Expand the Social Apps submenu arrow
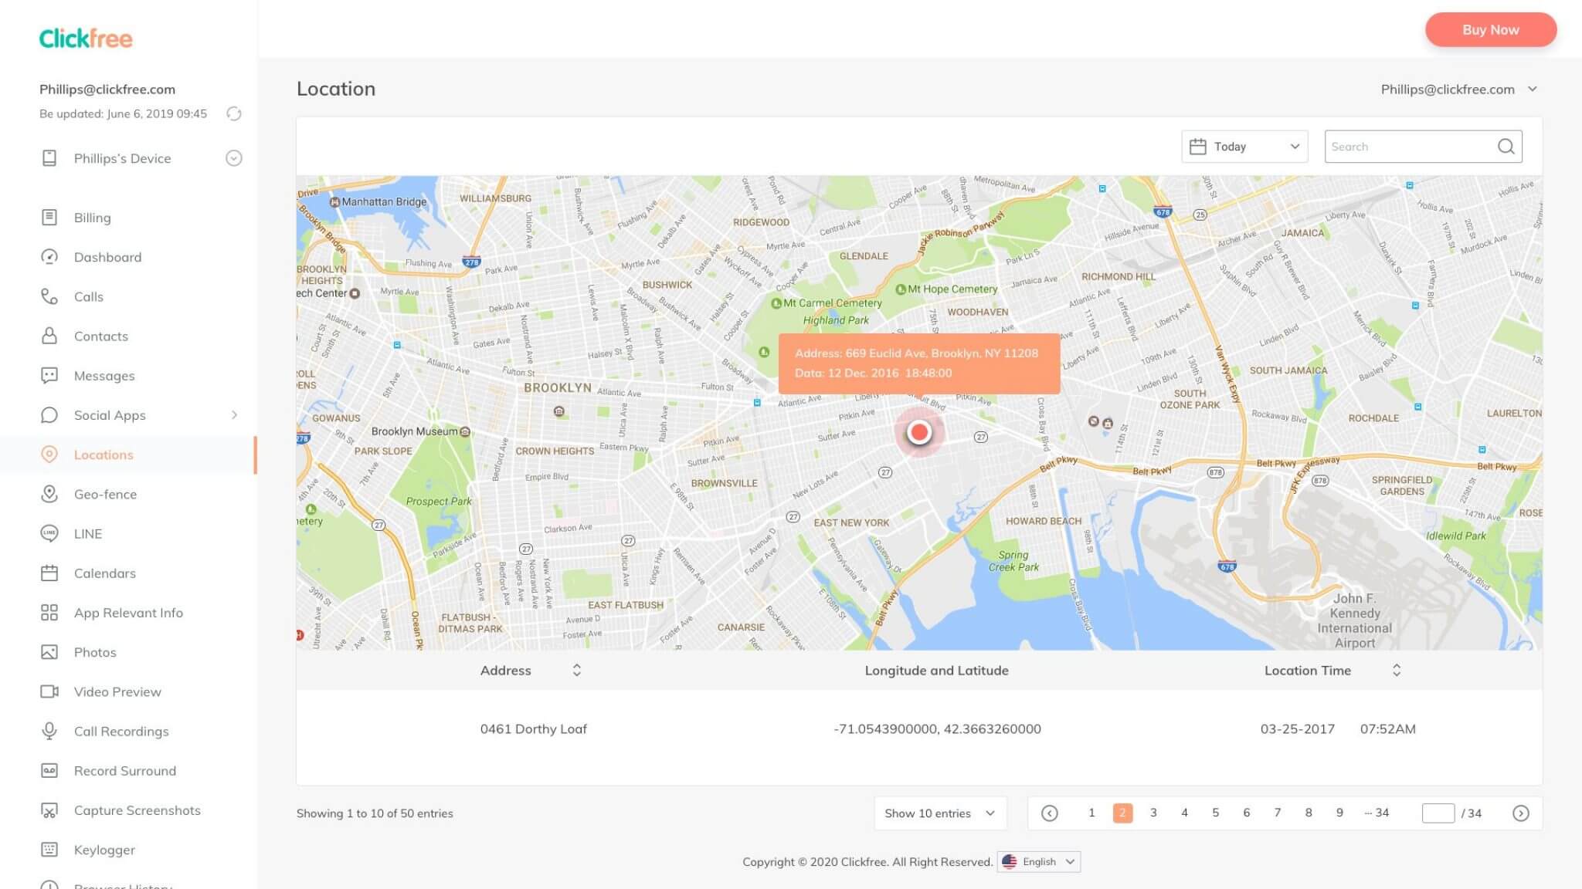 tap(234, 415)
